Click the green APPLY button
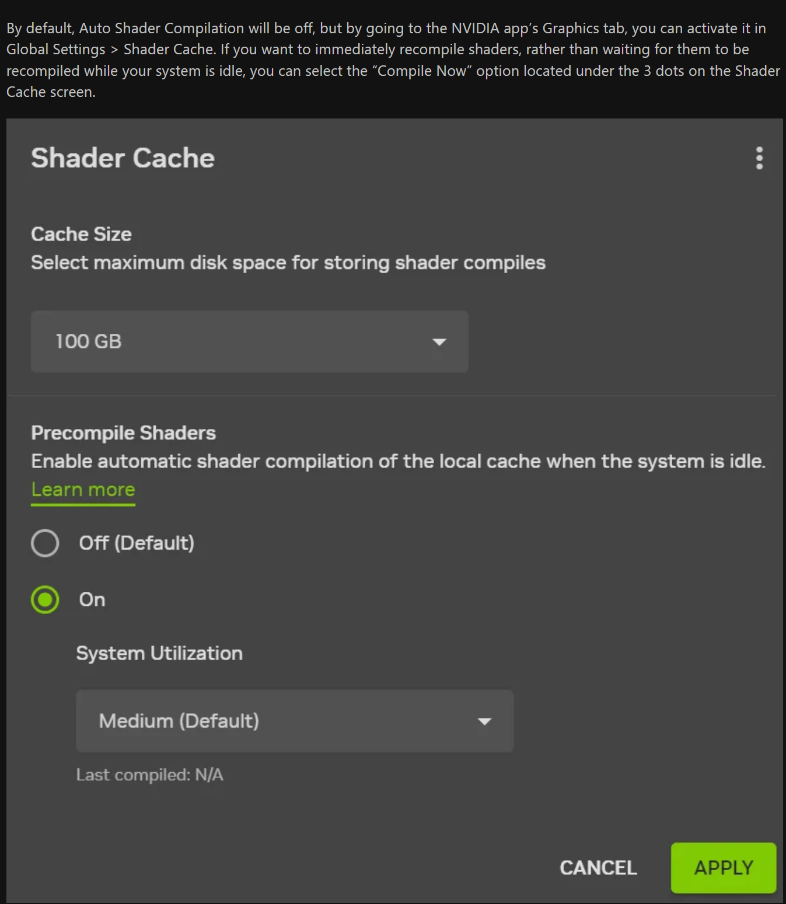 pyautogui.click(x=724, y=868)
